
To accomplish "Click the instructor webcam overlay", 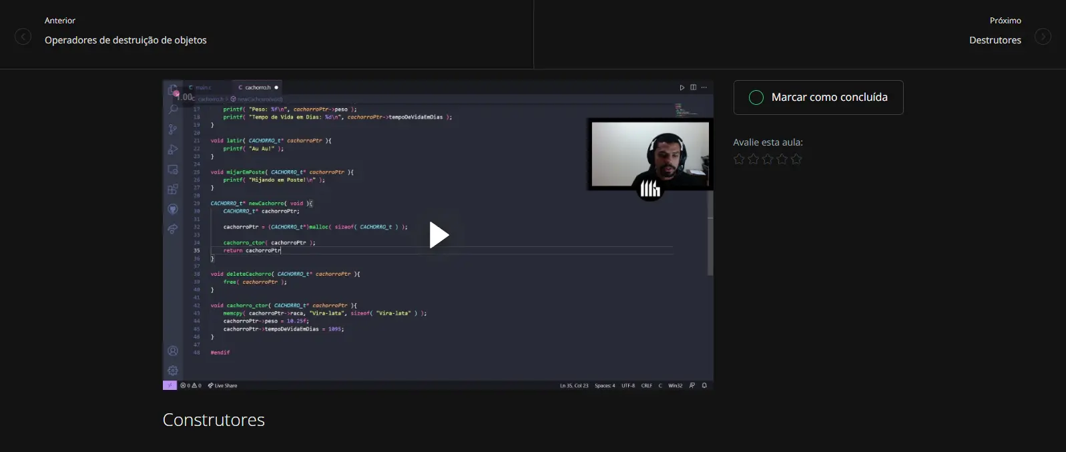I will (x=649, y=155).
